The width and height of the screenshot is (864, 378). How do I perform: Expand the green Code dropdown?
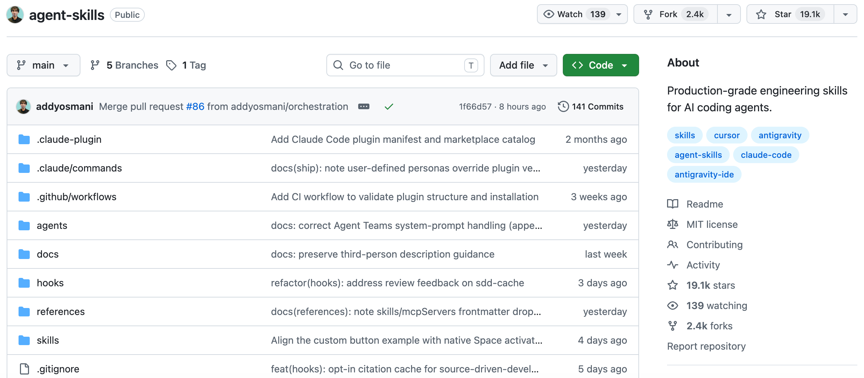[x=601, y=65]
